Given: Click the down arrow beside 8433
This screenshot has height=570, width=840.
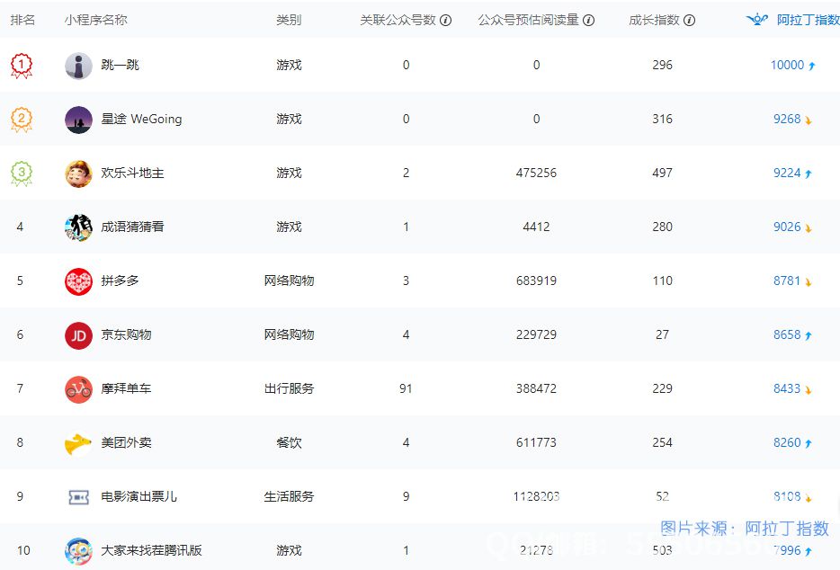Looking at the screenshot, I should point(808,389).
